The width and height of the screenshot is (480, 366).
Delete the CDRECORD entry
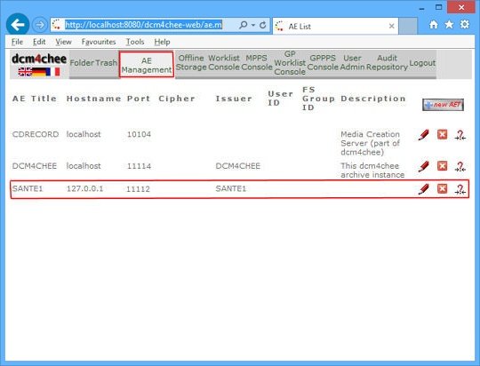[442, 134]
